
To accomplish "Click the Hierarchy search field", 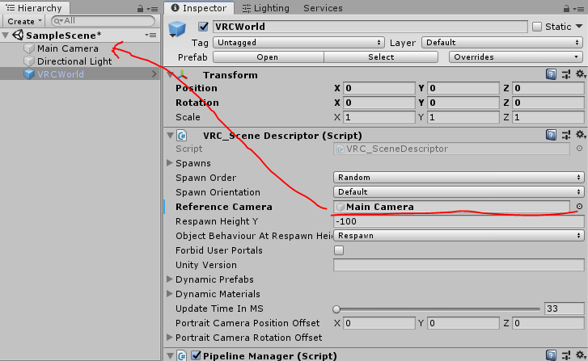I will pyautogui.click(x=104, y=21).
